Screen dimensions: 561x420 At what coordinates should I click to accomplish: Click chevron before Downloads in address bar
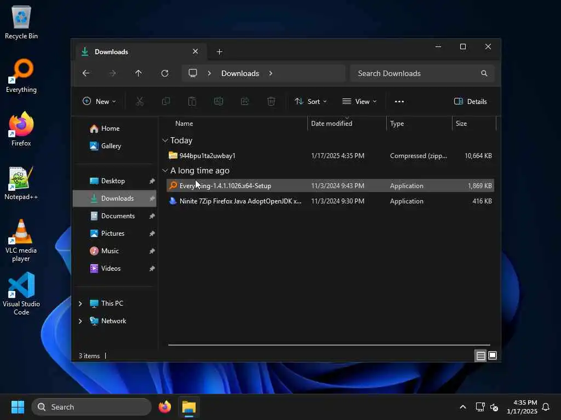pyautogui.click(x=209, y=73)
